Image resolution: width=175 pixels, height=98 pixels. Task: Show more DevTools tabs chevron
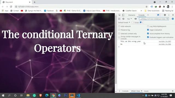pyautogui.click(x=148, y=15)
